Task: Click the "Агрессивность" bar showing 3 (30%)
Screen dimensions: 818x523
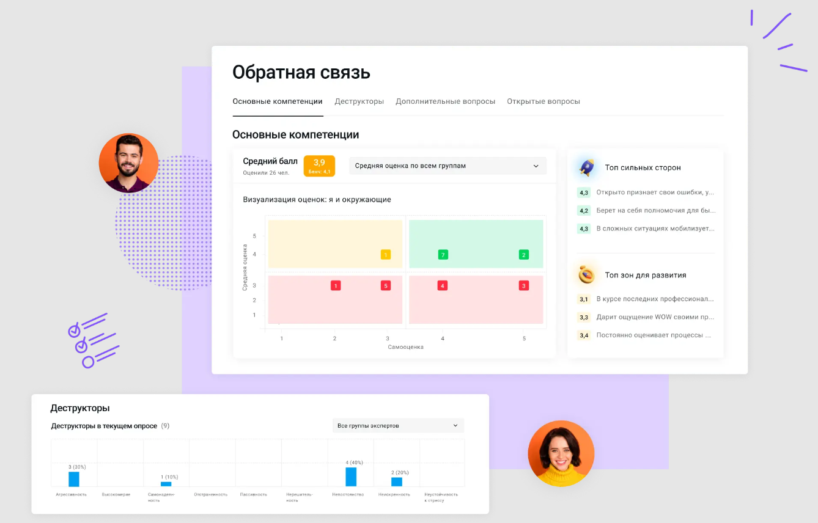Action: click(x=75, y=480)
